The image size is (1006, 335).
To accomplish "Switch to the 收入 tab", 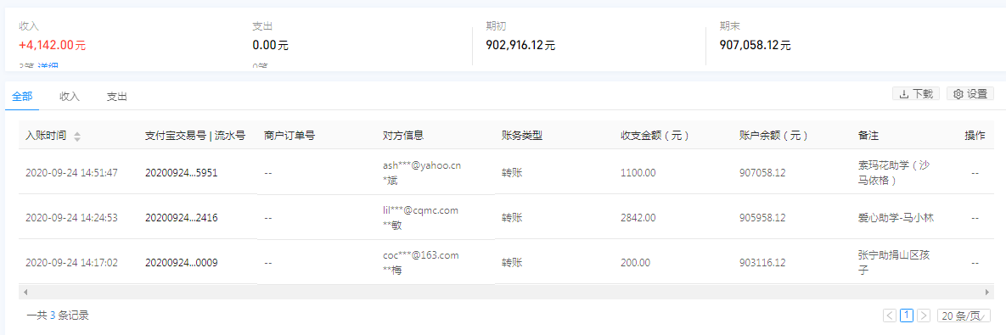I will tap(70, 97).
